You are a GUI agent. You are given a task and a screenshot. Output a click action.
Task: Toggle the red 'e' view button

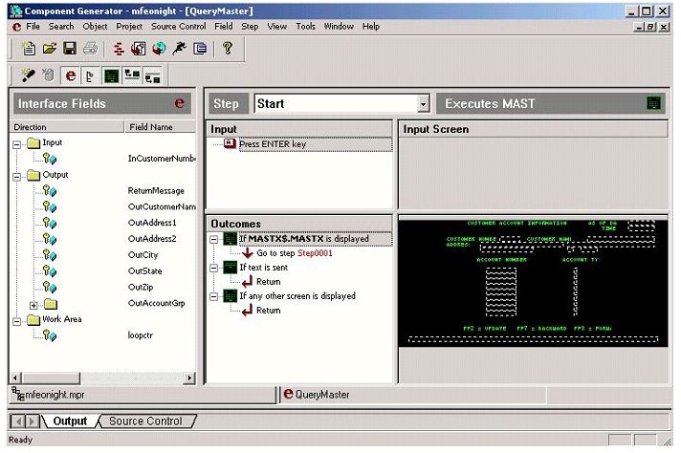click(x=71, y=75)
